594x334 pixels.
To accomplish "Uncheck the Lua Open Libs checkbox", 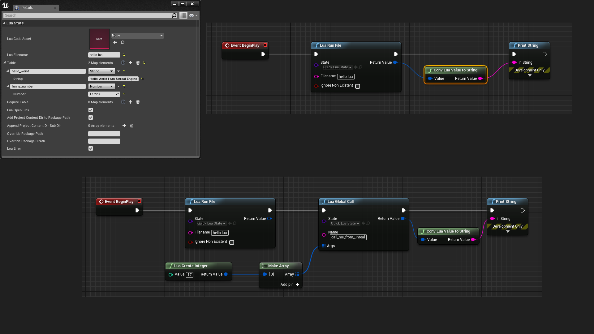I will click(x=91, y=110).
